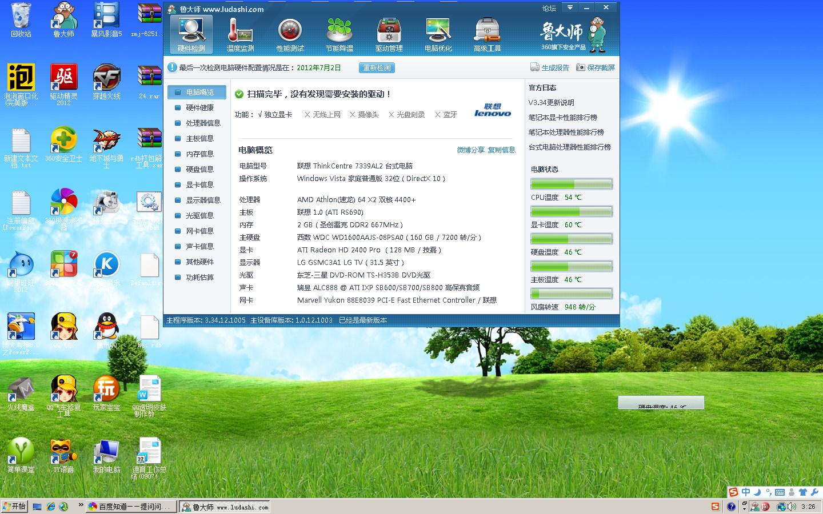Open the title bar dropdown arrow menu
This screenshot has height=514, width=823.
[x=570, y=7]
